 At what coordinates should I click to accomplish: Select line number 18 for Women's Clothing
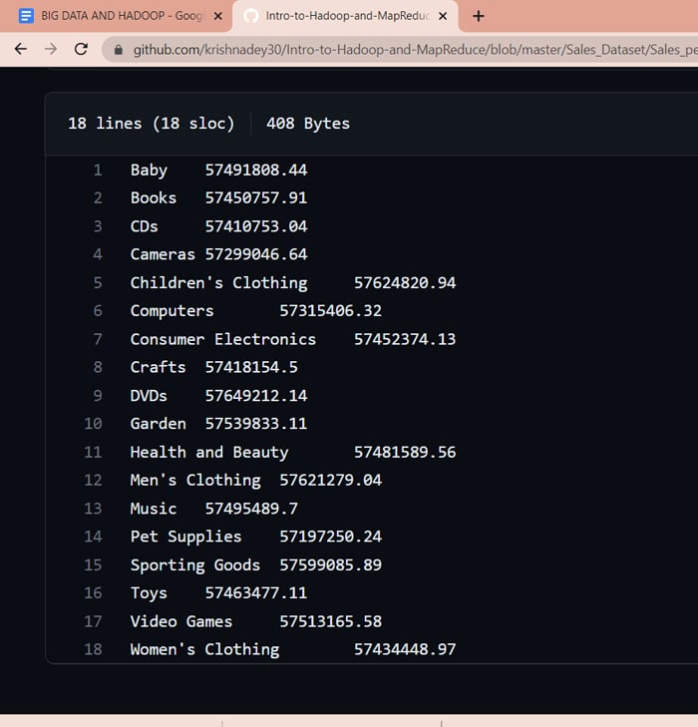[x=94, y=649]
